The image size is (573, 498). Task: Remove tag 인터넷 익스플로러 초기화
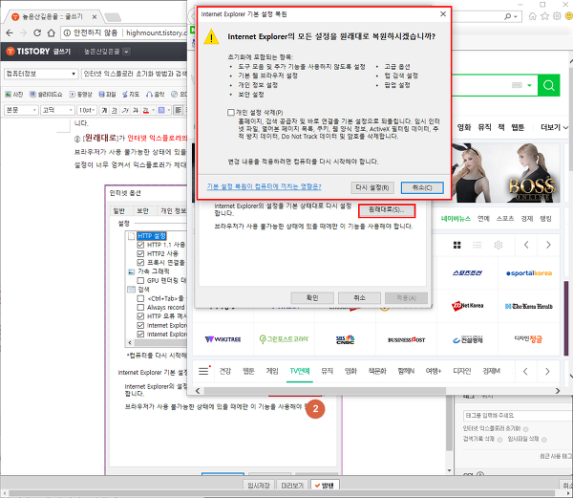click(x=525, y=429)
